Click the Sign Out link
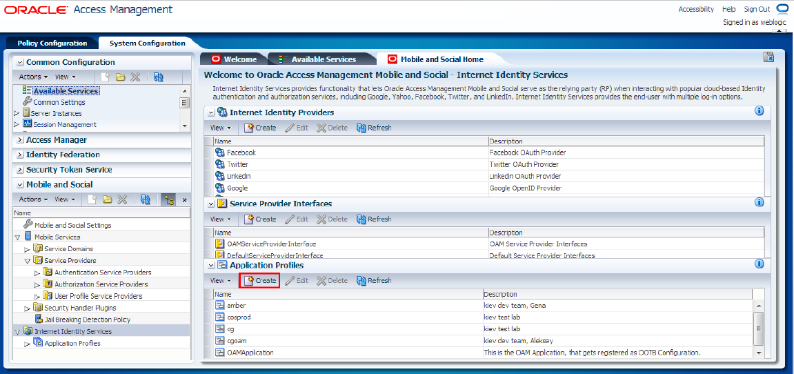 (757, 9)
